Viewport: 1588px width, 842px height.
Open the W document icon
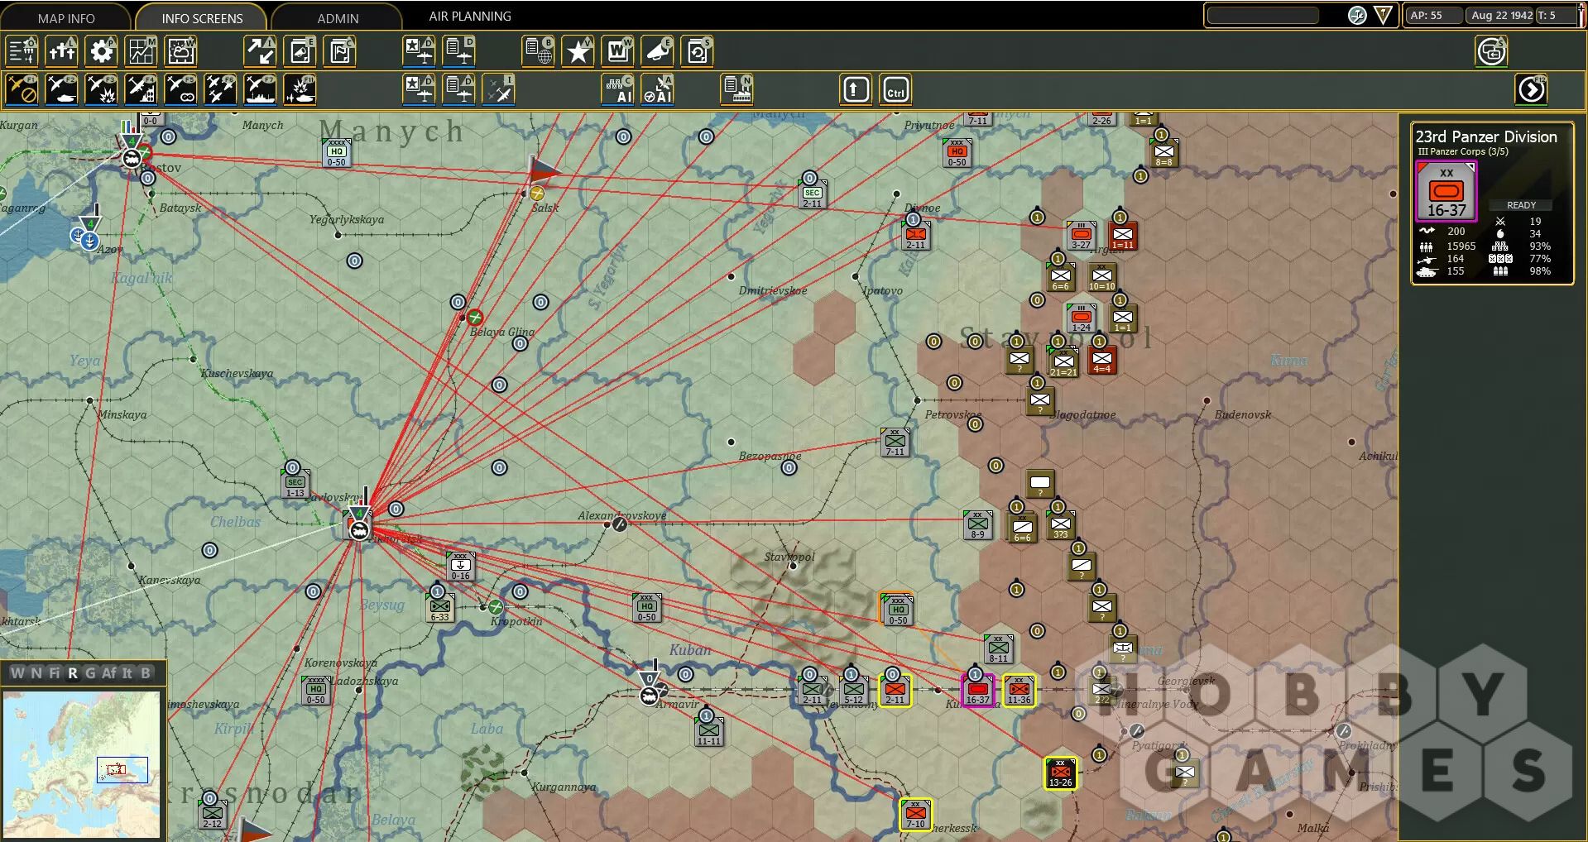coord(617,51)
